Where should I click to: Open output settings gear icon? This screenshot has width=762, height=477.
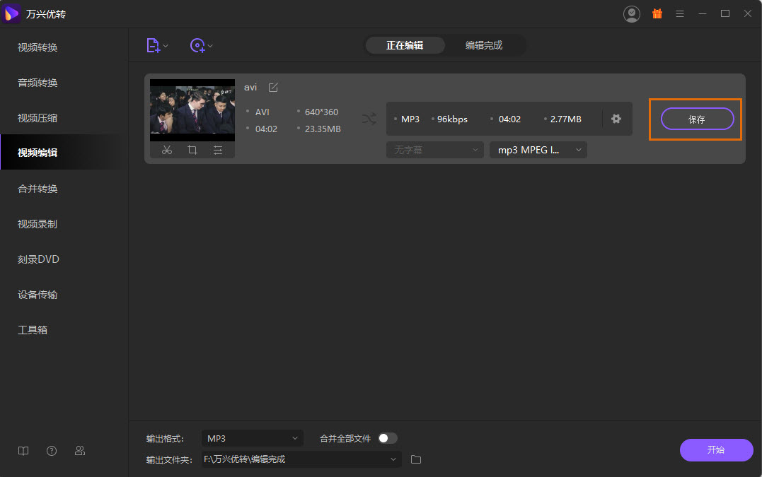point(616,119)
